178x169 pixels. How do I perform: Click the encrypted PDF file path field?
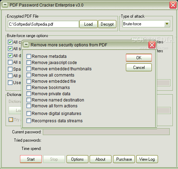pyautogui.click(x=43, y=24)
